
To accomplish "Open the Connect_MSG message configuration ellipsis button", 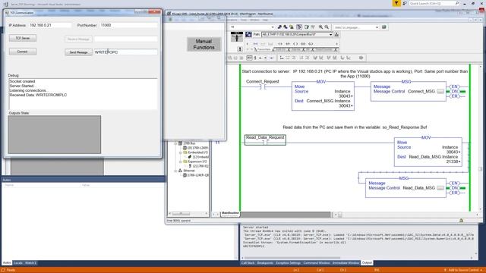I will pyautogui.click(x=440, y=91).
